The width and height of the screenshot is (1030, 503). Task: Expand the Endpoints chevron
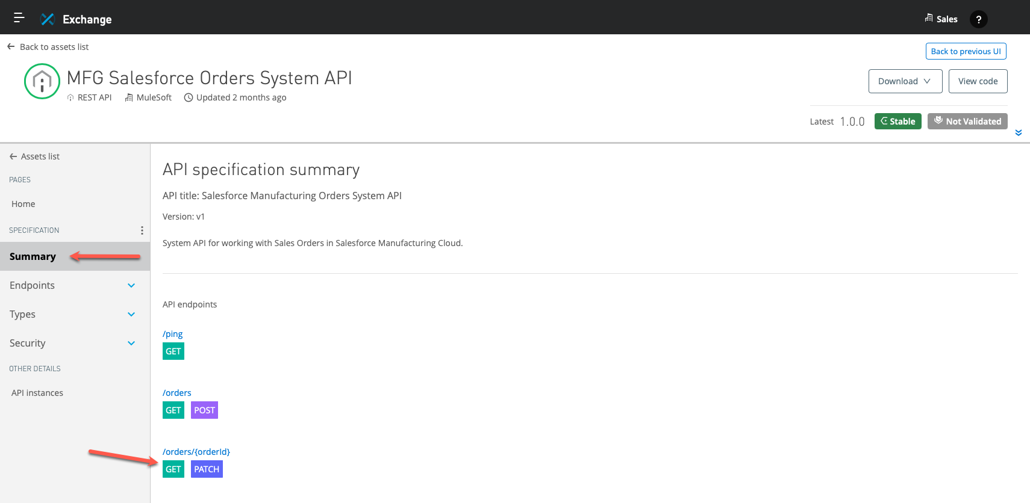[x=131, y=285]
